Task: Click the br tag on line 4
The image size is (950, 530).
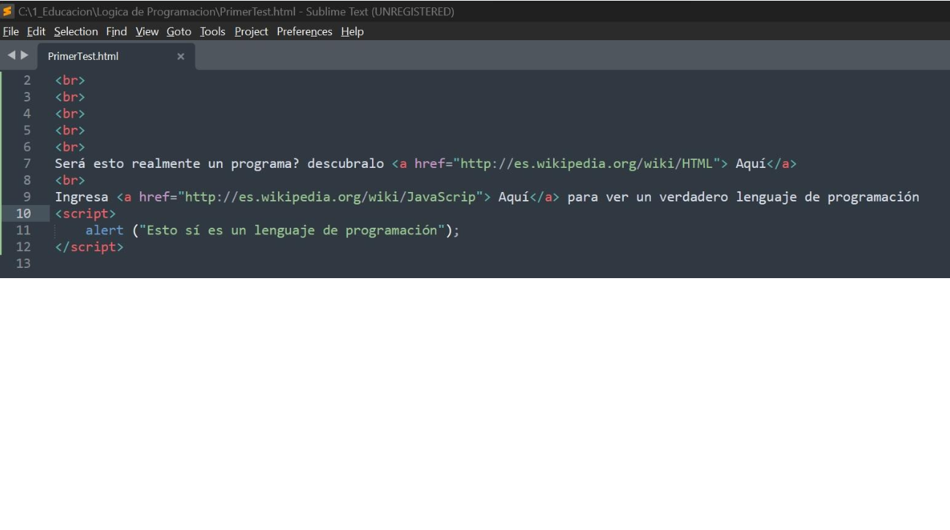Action: point(70,114)
